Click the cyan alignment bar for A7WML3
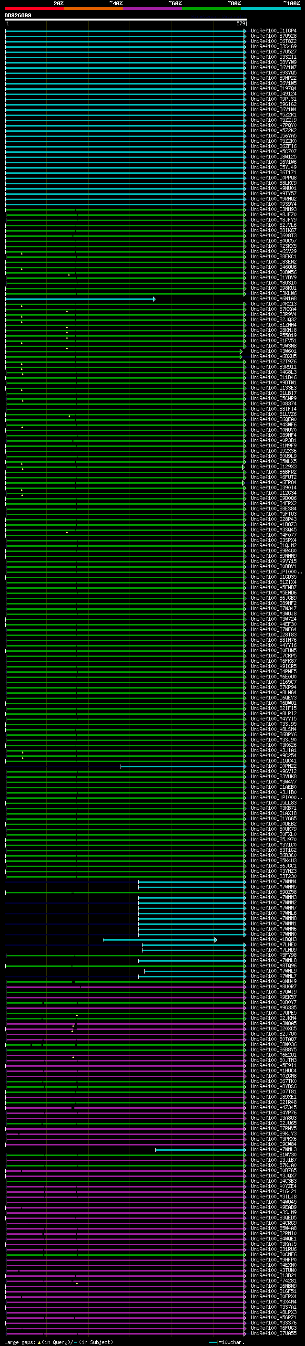 coord(201,1150)
